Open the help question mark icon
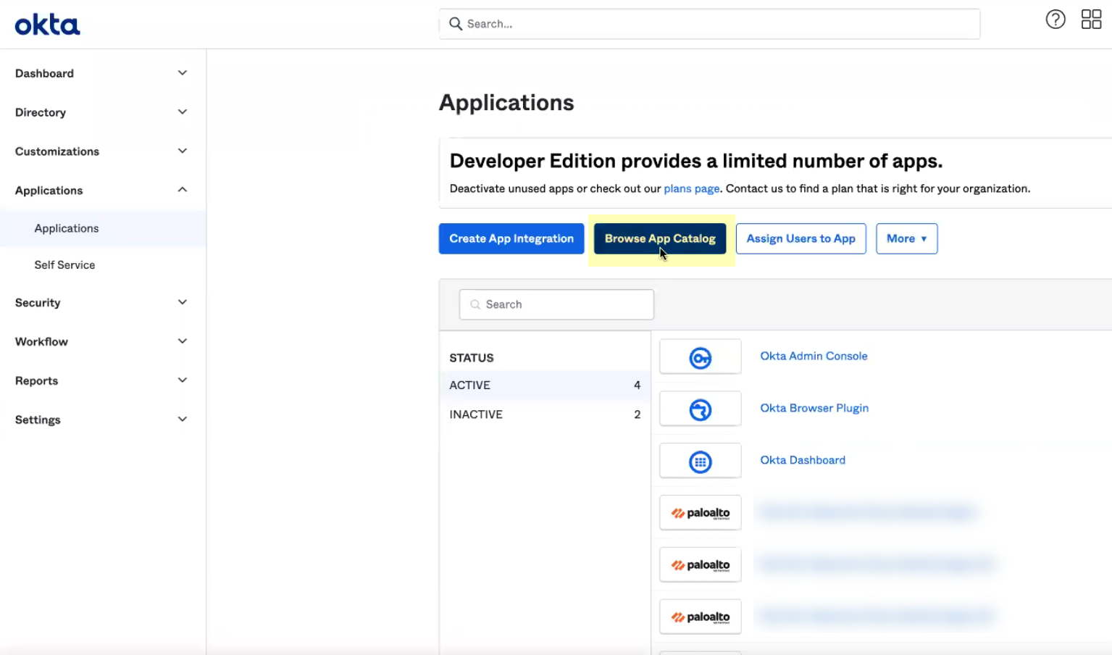1112x655 pixels. (x=1055, y=20)
